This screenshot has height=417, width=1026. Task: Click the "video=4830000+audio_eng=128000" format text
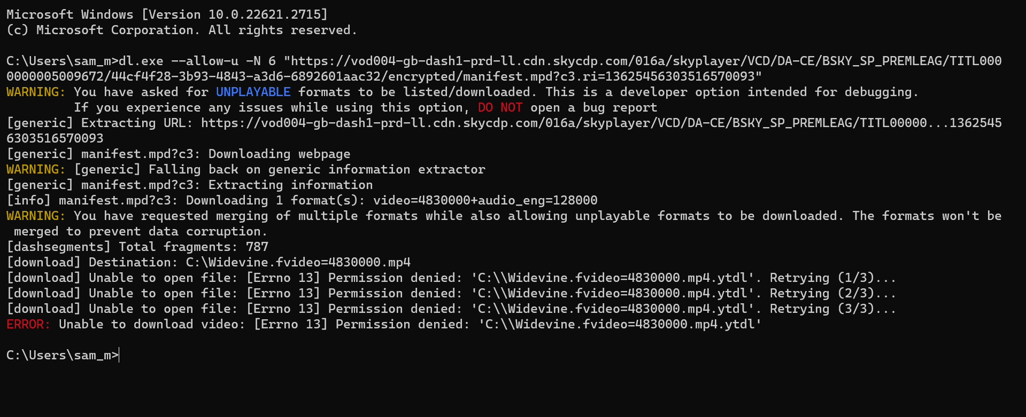485,201
